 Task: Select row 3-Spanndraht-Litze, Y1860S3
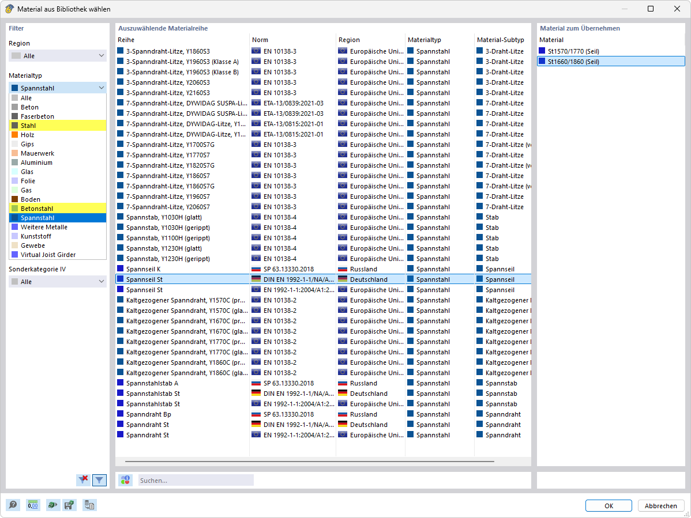click(323, 51)
